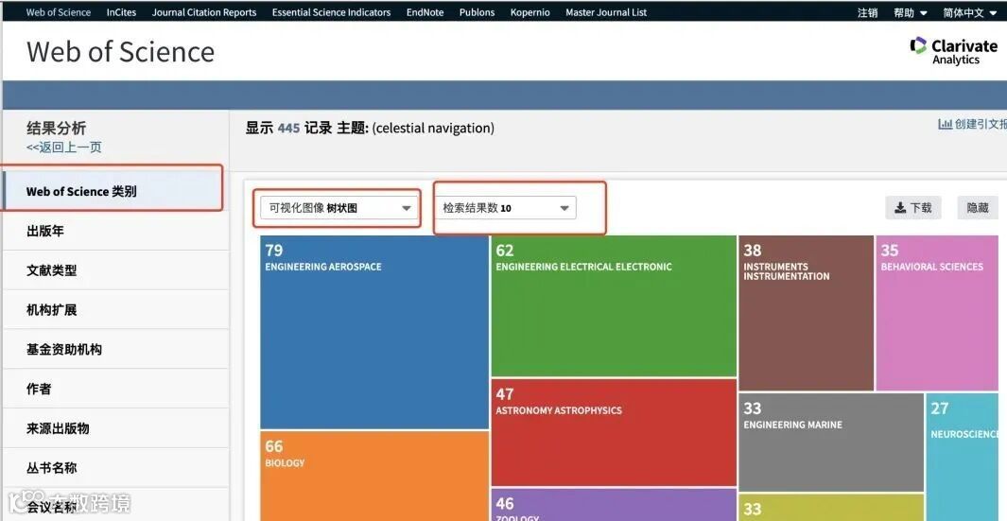Open Master Journal List link
This screenshot has height=521, width=1007.
(606, 12)
